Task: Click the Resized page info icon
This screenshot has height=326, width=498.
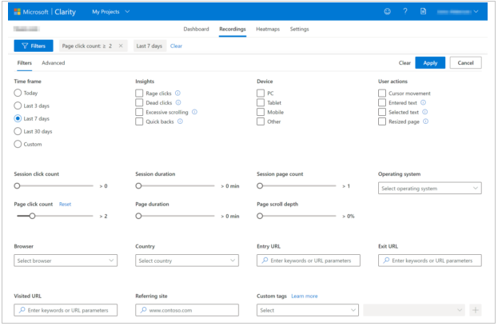Action: tap(425, 121)
